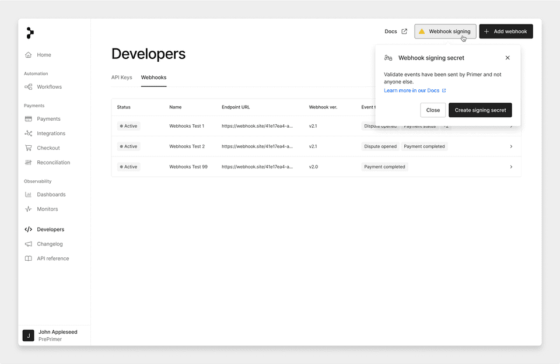The height and width of the screenshot is (364, 560).
Task: Click the Reconciliation icon
Action: (28, 163)
